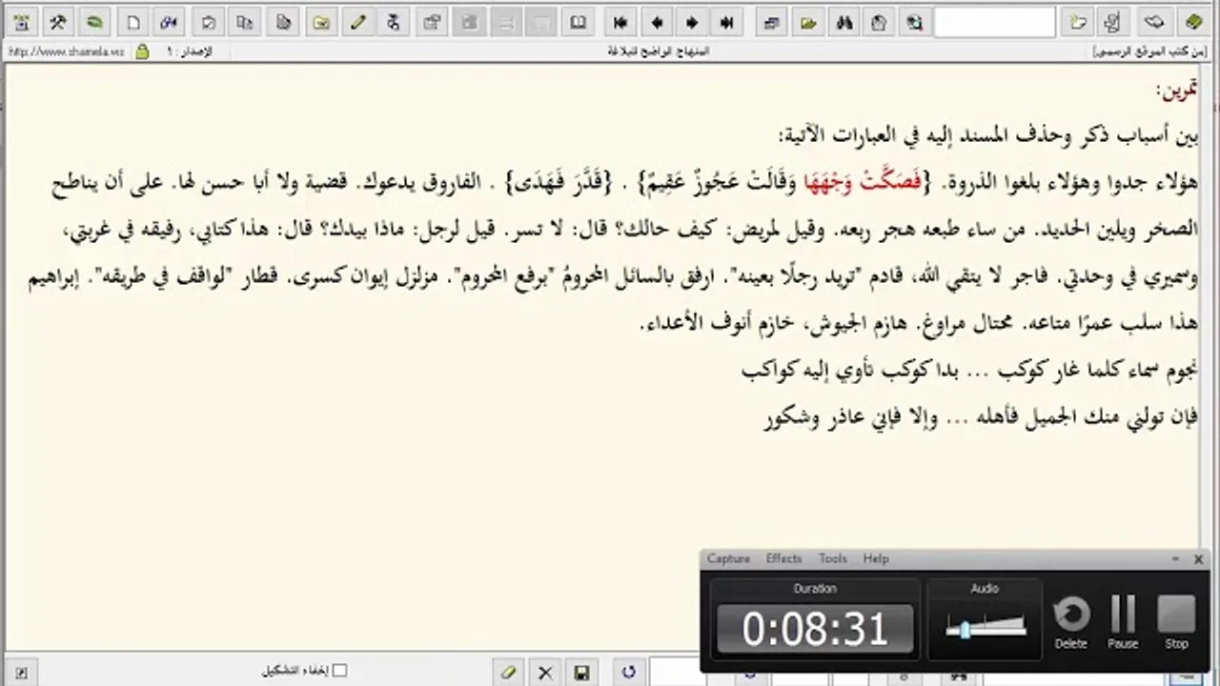Open the Capture menu in recorder
The width and height of the screenshot is (1220, 686).
coord(729,559)
